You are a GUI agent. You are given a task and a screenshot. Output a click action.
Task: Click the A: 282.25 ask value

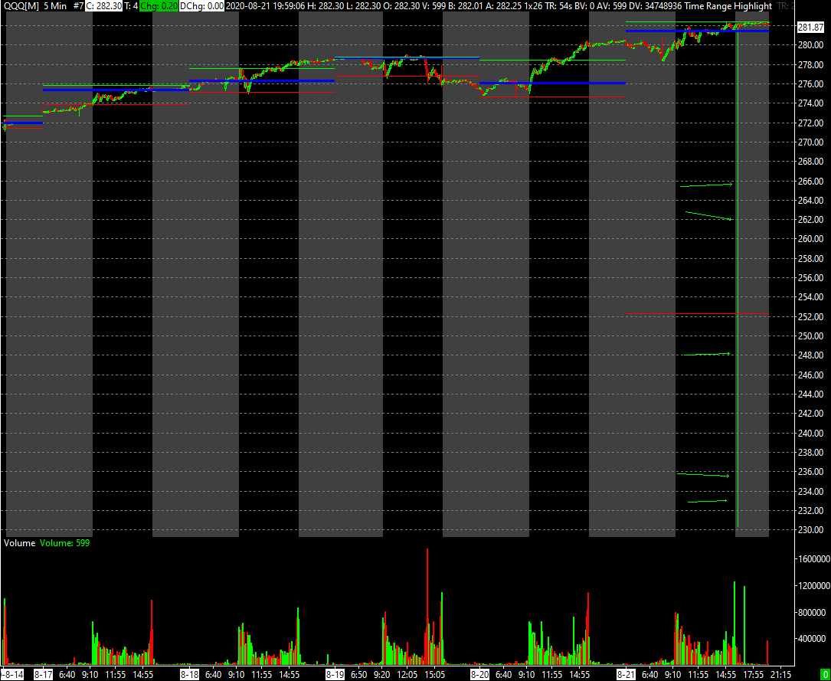pyautogui.click(x=505, y=6)
